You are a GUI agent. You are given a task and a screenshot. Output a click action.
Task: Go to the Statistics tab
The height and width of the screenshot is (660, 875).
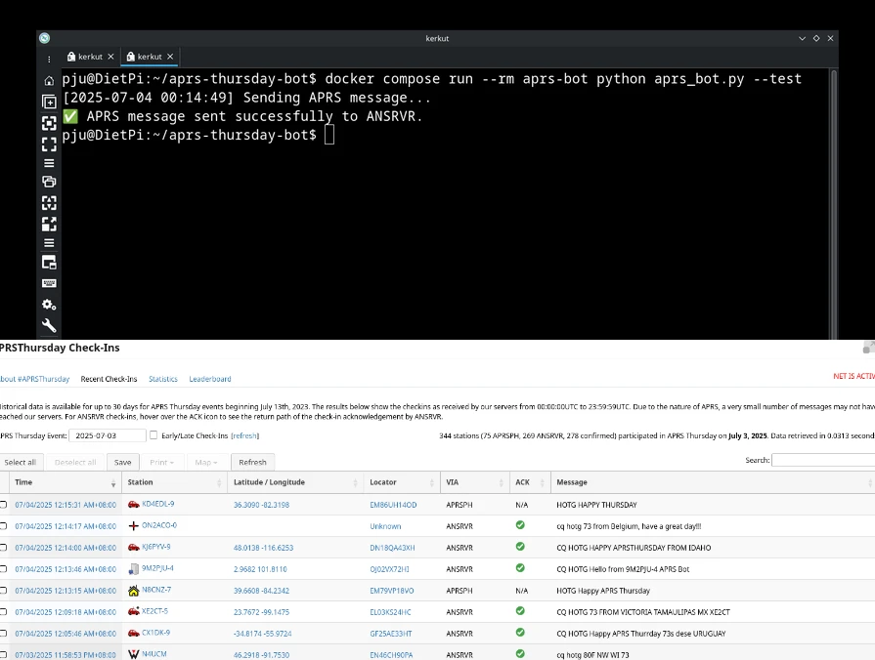163,379
